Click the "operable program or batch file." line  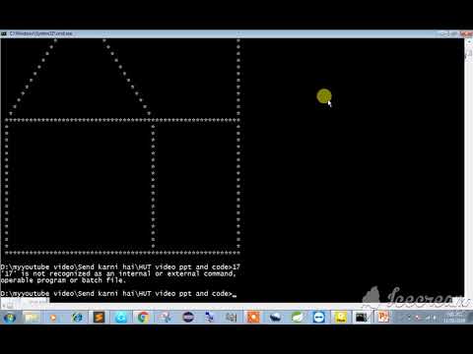coord(63,280)
